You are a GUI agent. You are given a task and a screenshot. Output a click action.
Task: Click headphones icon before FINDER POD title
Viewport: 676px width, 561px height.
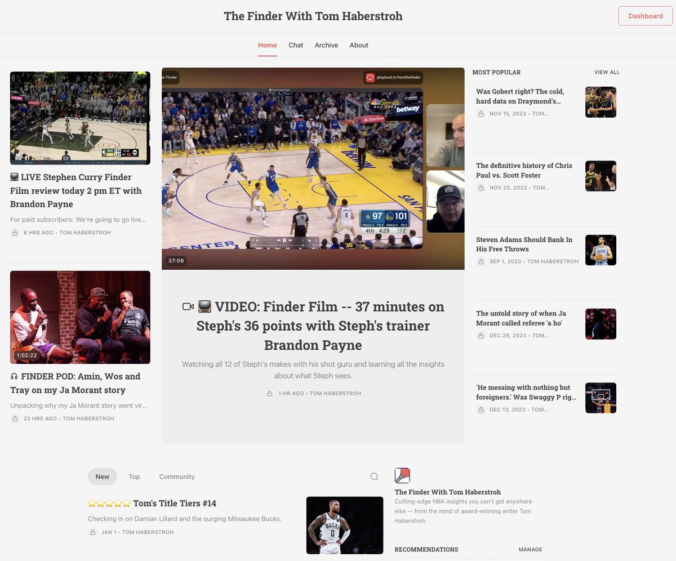[14, 376]
